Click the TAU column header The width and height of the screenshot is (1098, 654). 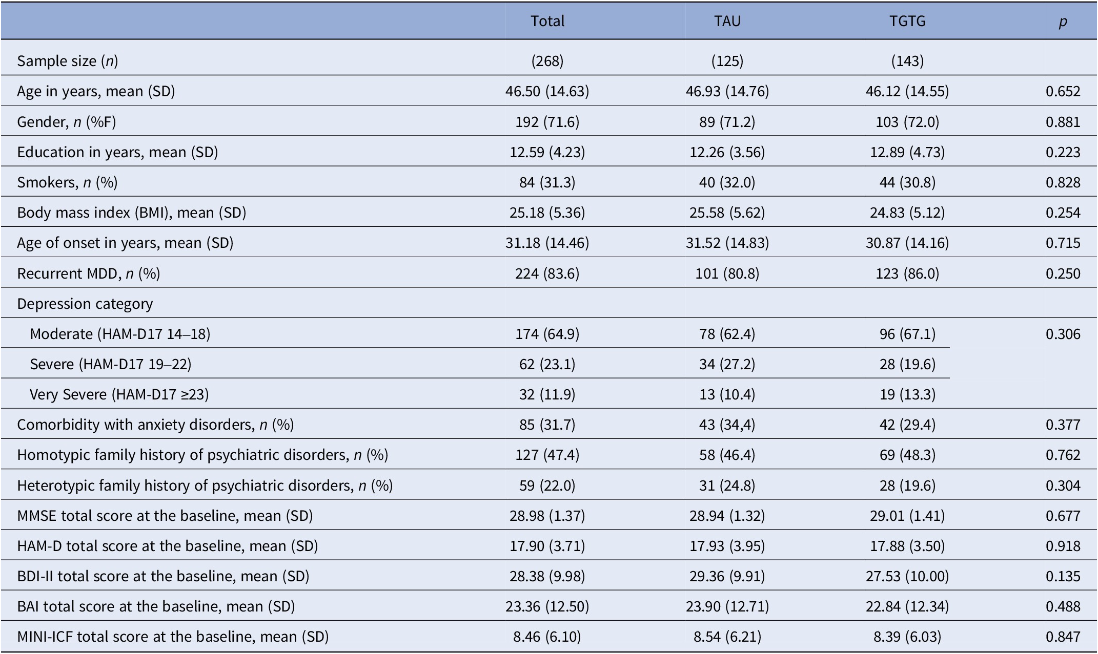(x=727, y=21)
